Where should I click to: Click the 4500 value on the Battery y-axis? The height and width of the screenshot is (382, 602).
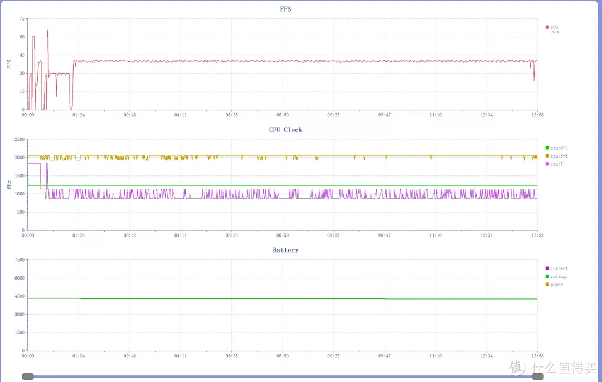[20, 296]
